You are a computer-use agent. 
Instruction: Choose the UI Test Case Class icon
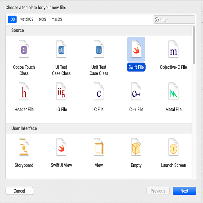coord(61,49)
